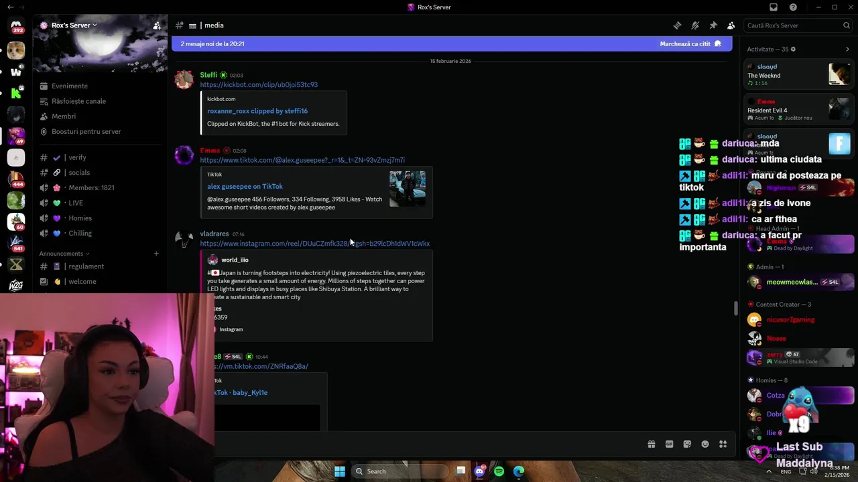Open the apps launcher icon in message bar

pyautogui.click(x=723, y=444)
